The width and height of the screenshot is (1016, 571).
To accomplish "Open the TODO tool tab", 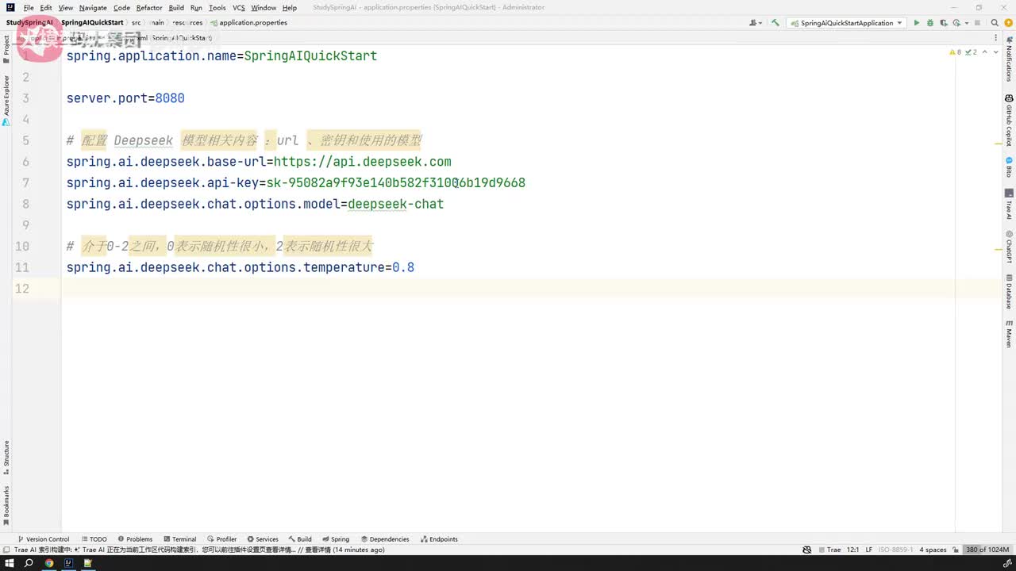I will coord(94,539).
